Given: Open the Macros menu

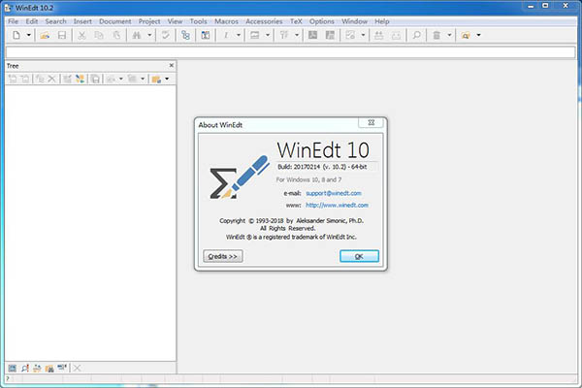Looking at the screenshot, I should click(226, 21).
